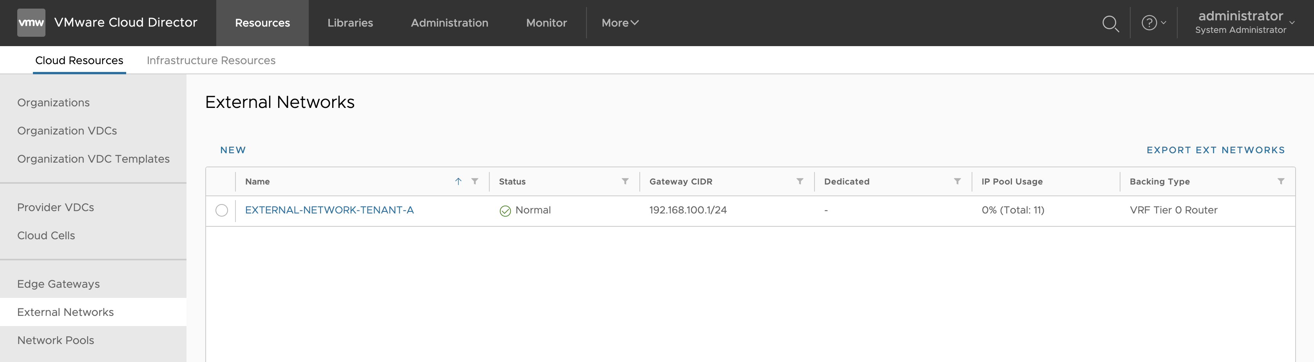Navigate to Edge Gateways in sidebar
1314x362 pixels.
pyautogui.click(x=59, y=284)
